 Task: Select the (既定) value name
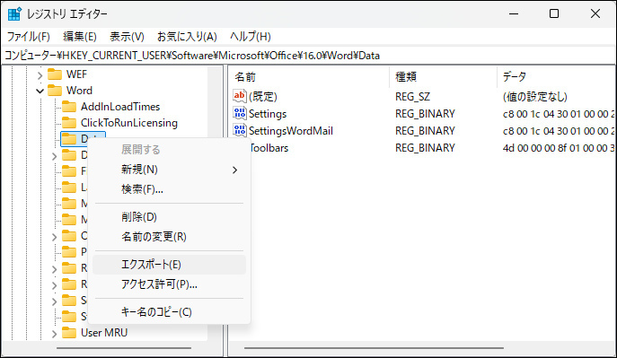click(263, 96)
